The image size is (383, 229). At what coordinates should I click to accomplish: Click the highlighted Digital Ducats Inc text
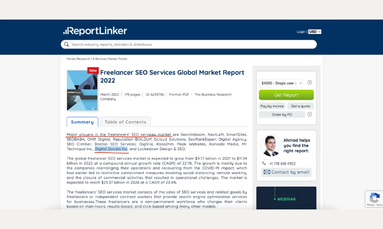click(x=111, y=149)
